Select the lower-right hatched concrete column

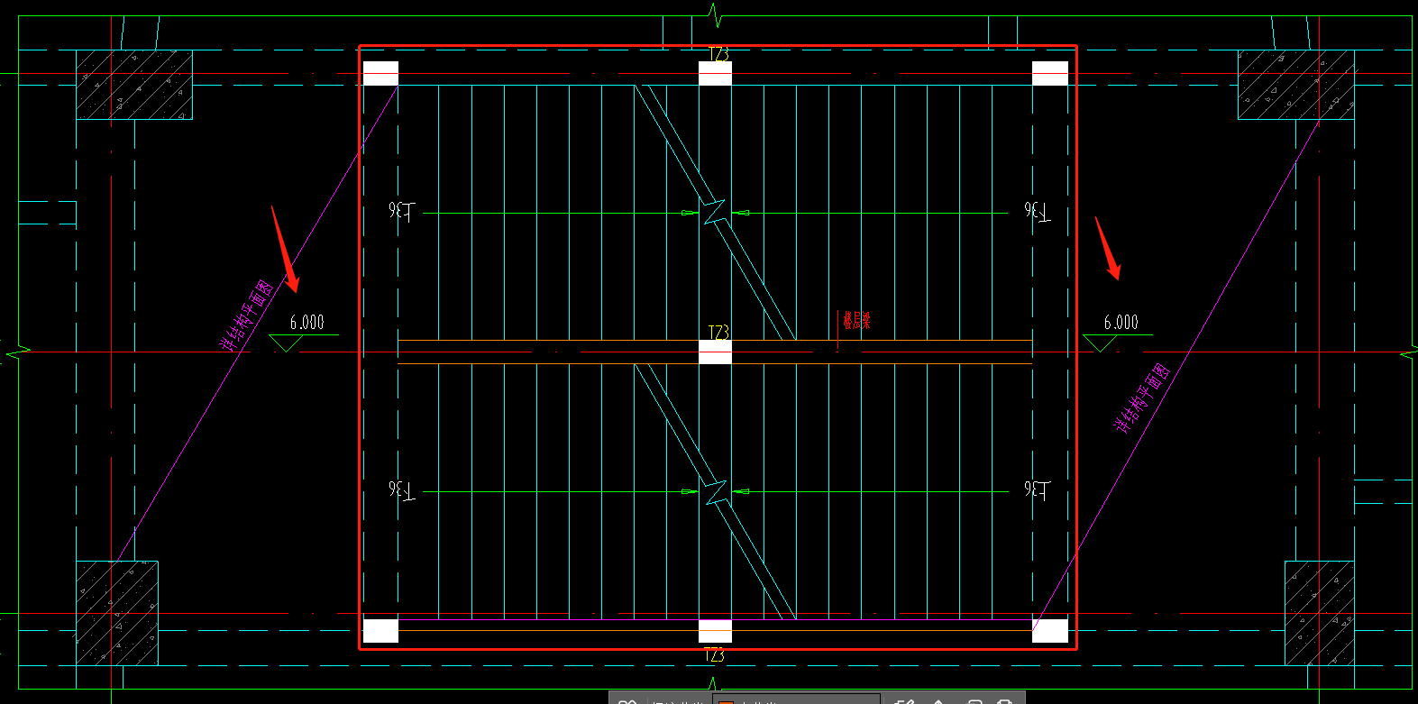click(1320, 613)
